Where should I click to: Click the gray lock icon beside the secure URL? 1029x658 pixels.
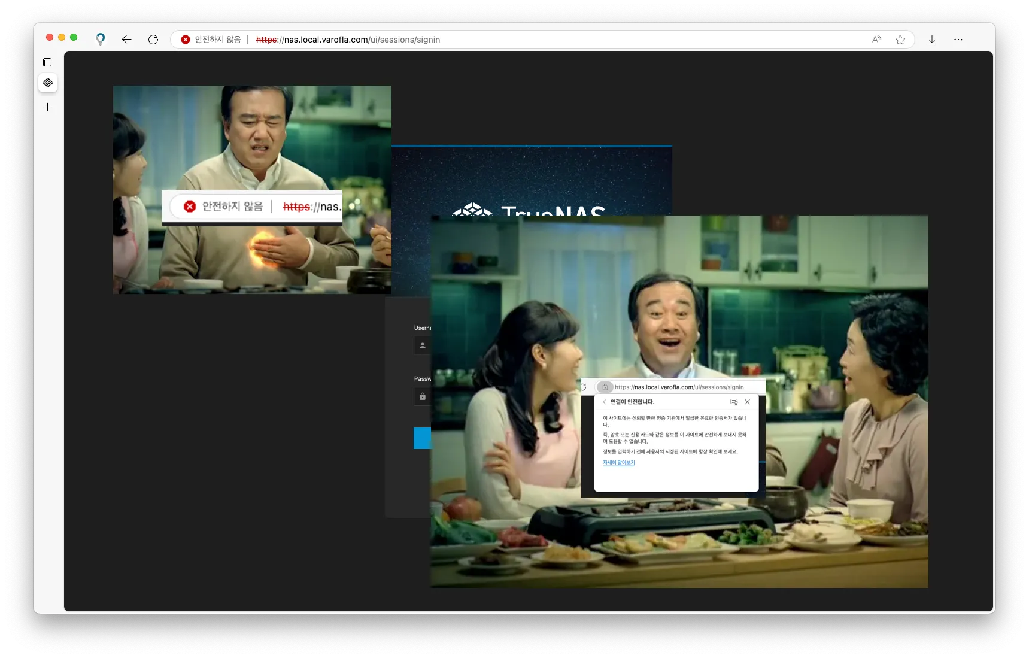(605, 387)
